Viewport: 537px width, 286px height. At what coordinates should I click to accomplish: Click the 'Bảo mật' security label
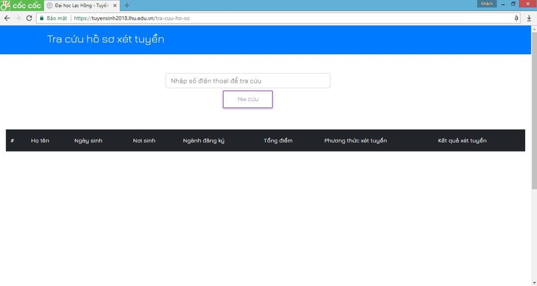57,18
